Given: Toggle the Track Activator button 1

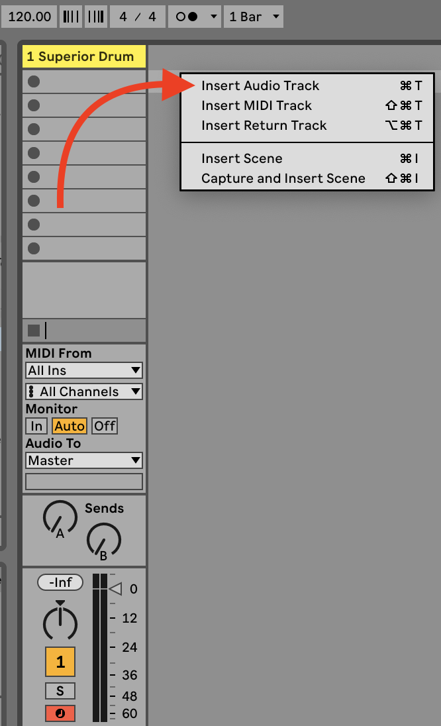Looking at the screenshot, I should pos(60,662).
